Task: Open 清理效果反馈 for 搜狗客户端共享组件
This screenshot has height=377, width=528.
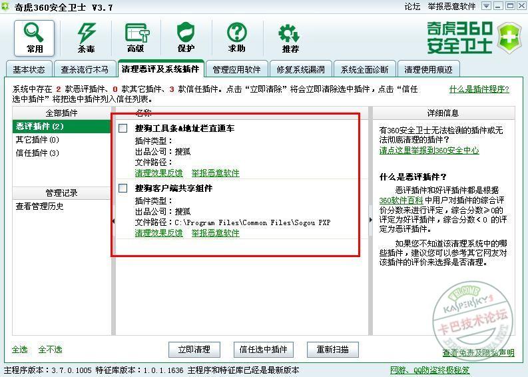Action: point(159,233)
